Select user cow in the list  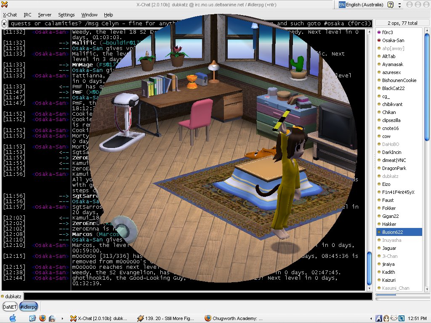point(399,136)
